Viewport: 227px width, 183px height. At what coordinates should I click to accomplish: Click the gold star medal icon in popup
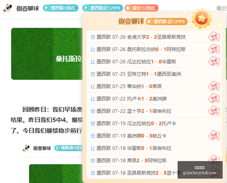pyautogui.click(x=202, y=19)
